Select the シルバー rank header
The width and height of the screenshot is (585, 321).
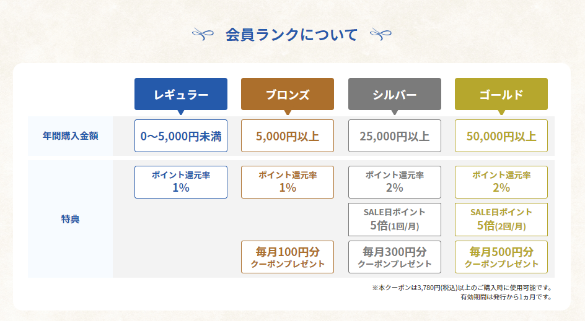point(395,95)
